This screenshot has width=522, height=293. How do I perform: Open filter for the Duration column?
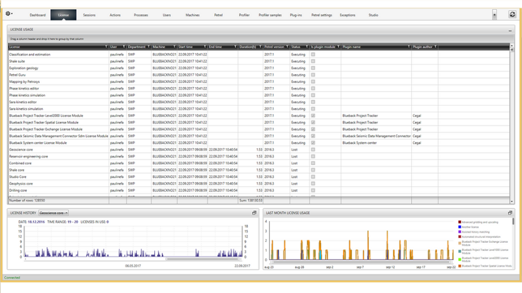tap(260, 47)
